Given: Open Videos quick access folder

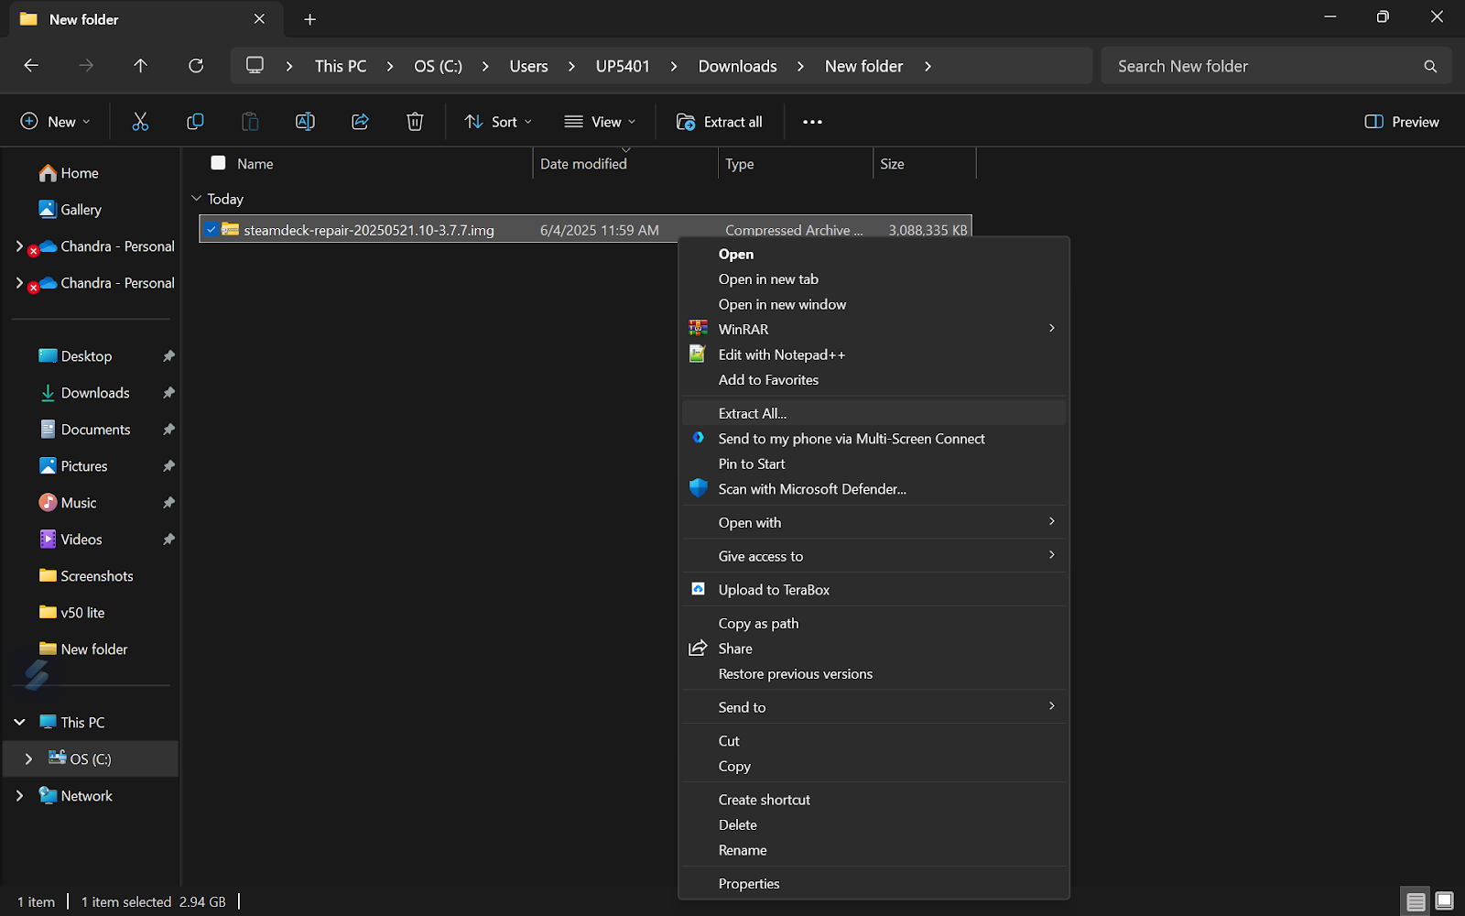Looking at the screenshot, I should pos(71,540).
